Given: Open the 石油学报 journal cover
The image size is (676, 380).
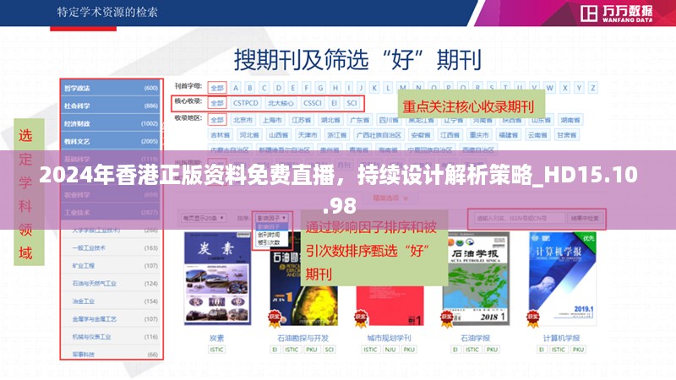Looking at the screenshot, I should tap(476, 279).
